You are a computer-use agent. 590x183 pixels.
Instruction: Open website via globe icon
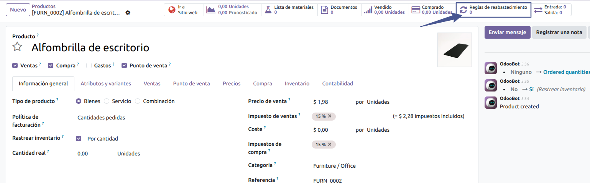tap(172, 10)
